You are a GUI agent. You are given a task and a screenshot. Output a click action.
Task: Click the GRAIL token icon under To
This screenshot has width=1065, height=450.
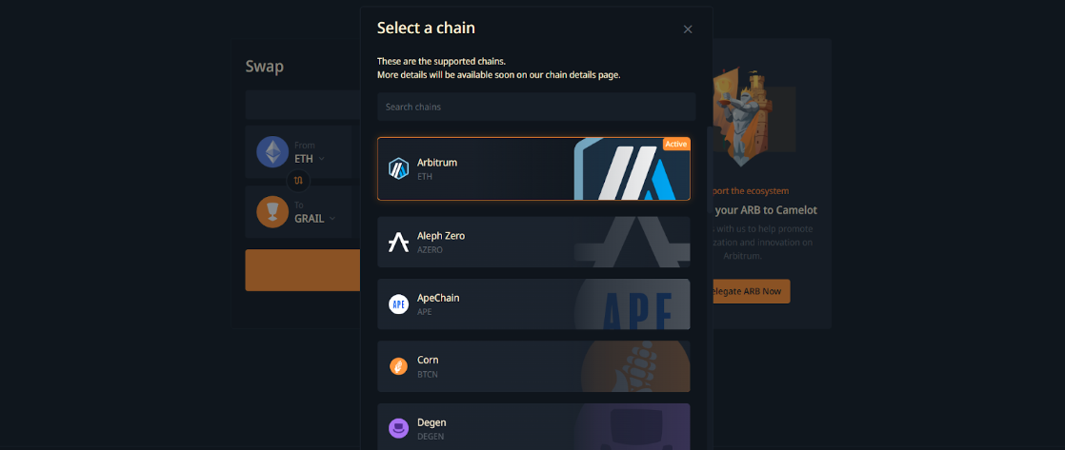[x=272, y=212]
